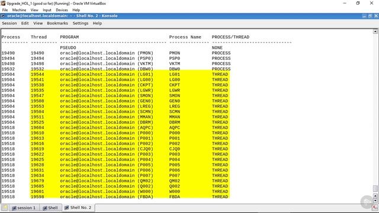
Task: Maximize the Konsole inner window
Action: [370, 16]
